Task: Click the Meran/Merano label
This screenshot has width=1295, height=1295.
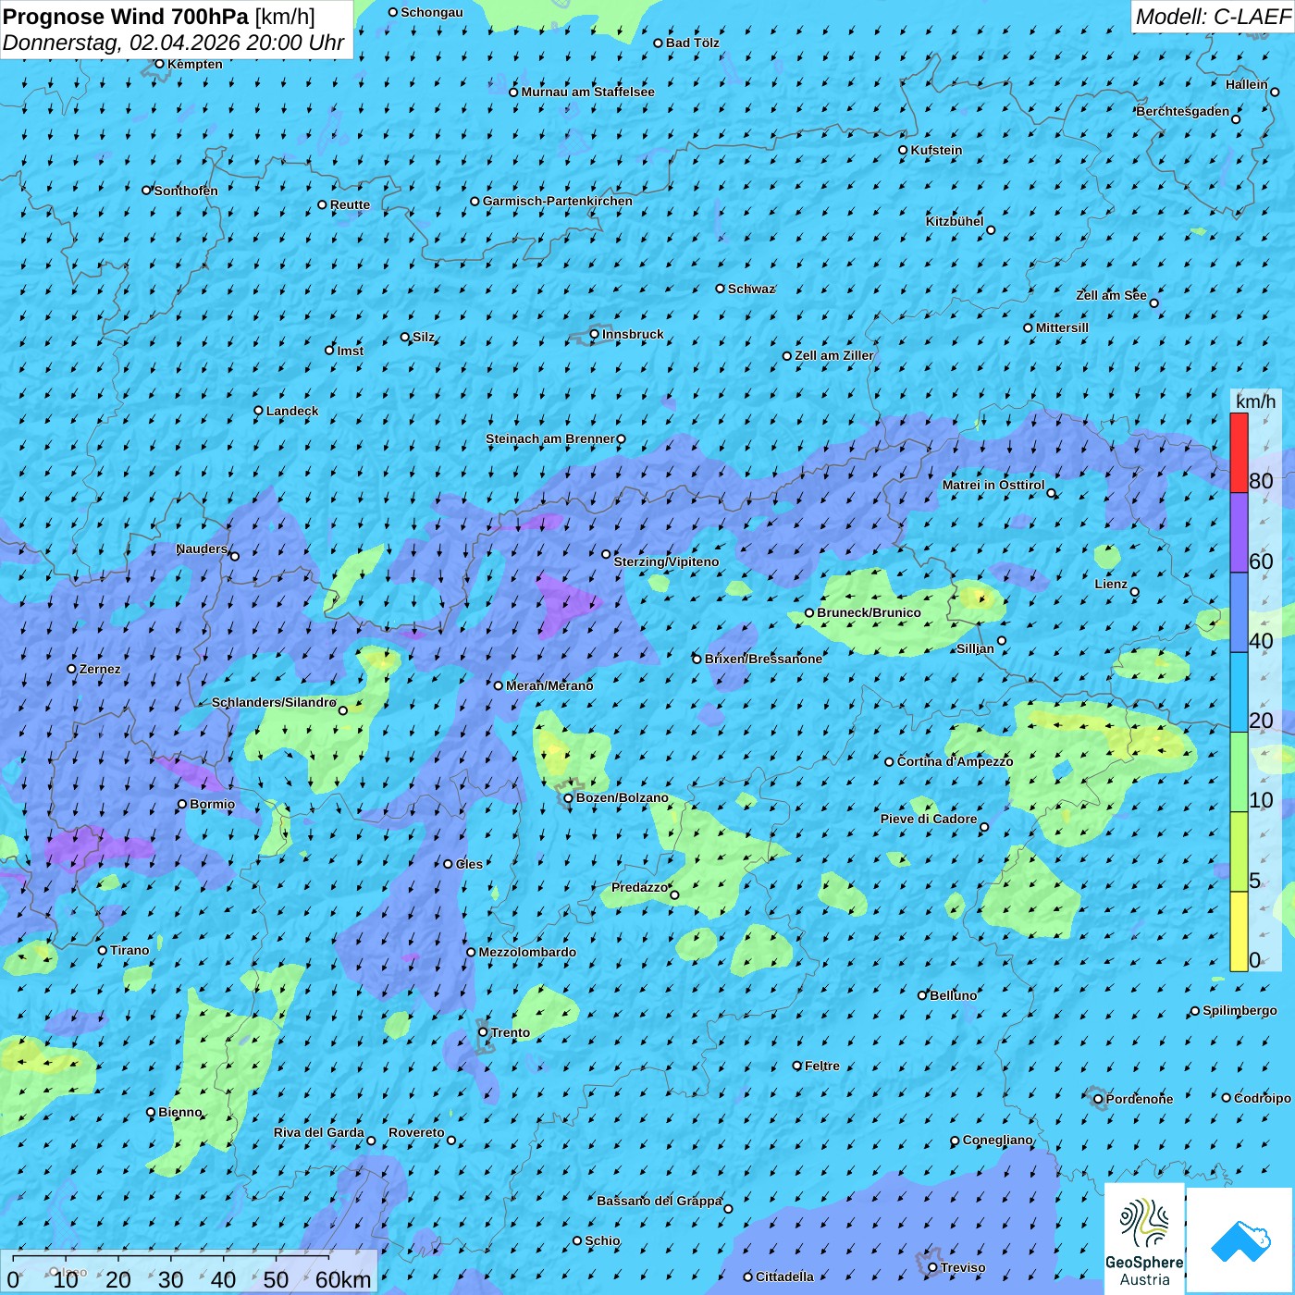Action: (550, 685)
